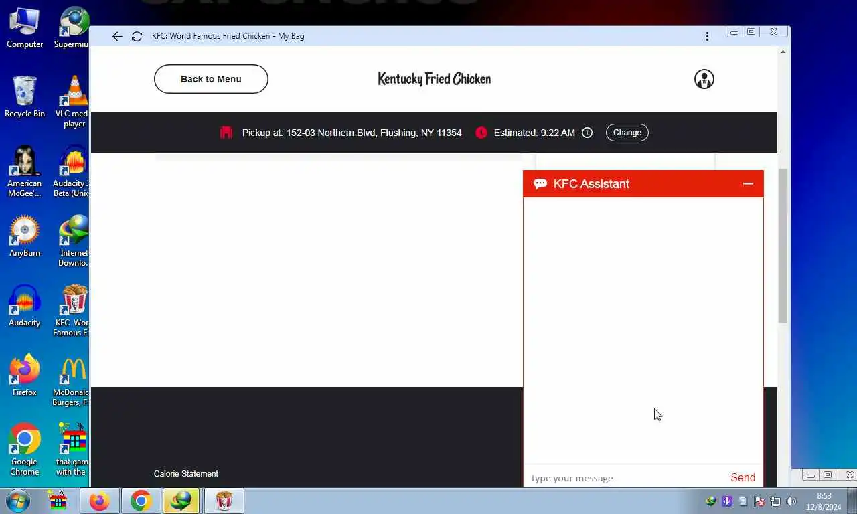
Task: Click the Estimated: 9:22 AM text
Action: click(x=534, y=133)
